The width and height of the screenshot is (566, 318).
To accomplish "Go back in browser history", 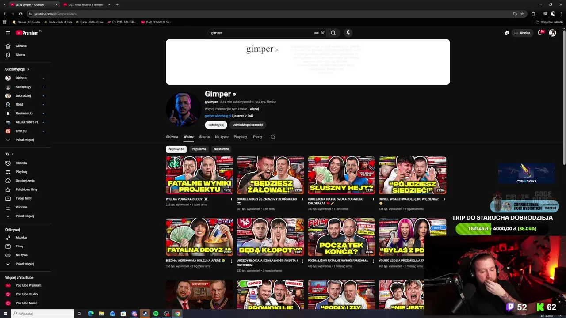I will point(5,14).
